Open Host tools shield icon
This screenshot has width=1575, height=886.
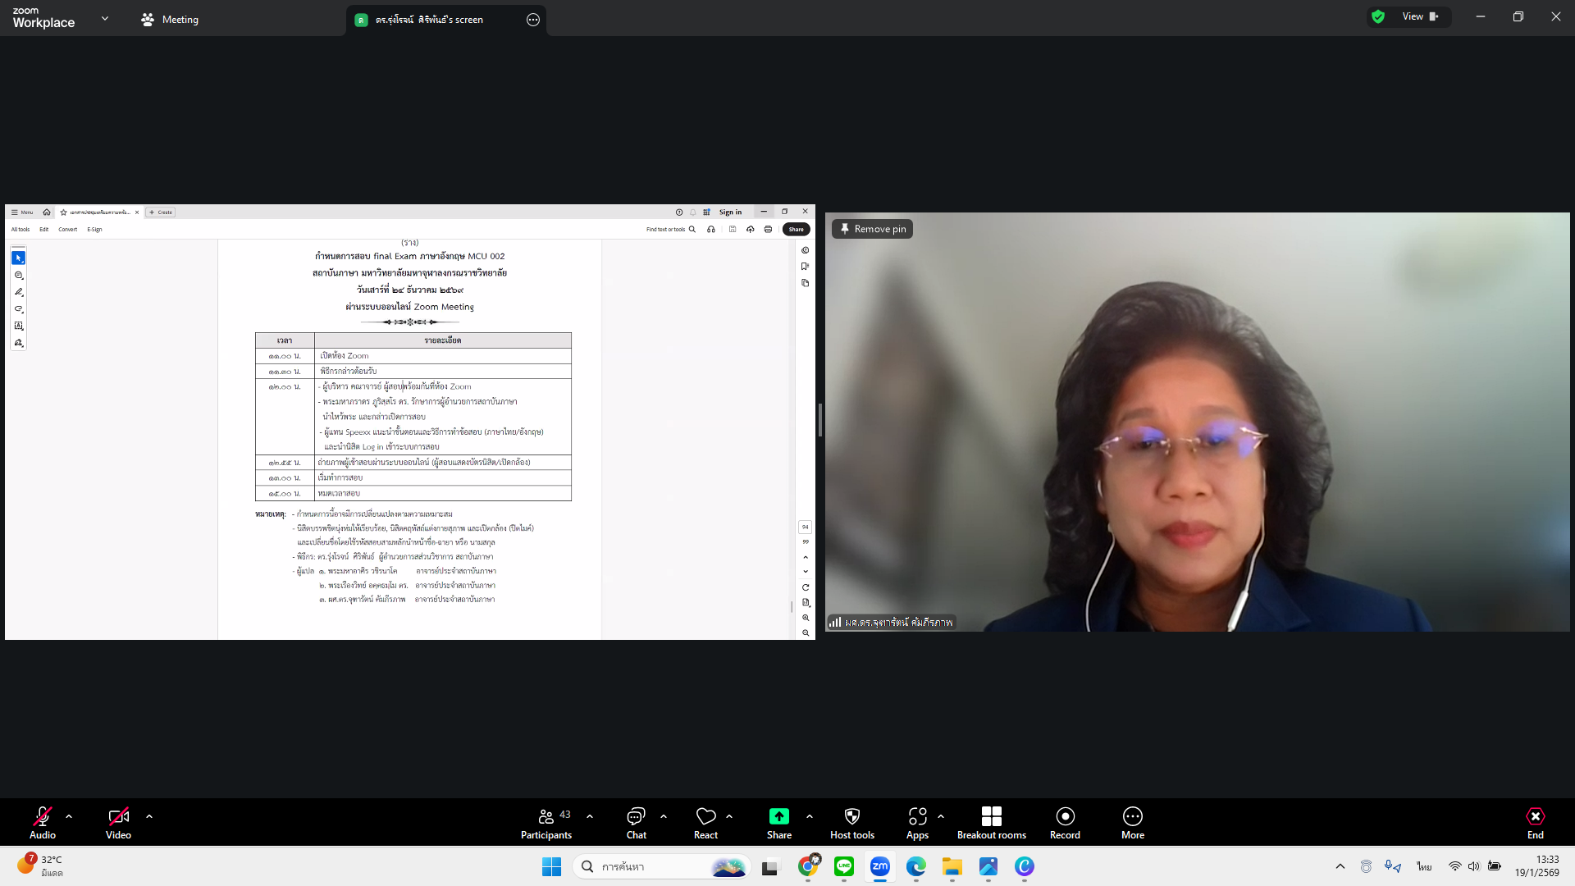[851, 823]
